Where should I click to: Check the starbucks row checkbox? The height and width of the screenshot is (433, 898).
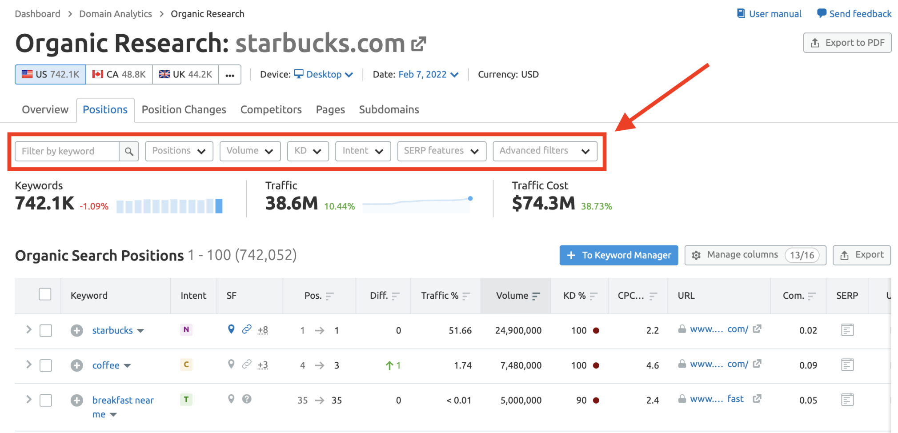[46, 331]
